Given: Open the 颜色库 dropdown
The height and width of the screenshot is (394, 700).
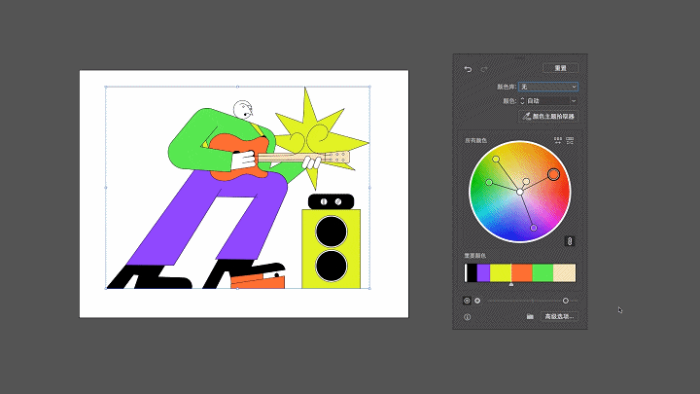Looking at the screenshot, I should click(x=548, y=87).
